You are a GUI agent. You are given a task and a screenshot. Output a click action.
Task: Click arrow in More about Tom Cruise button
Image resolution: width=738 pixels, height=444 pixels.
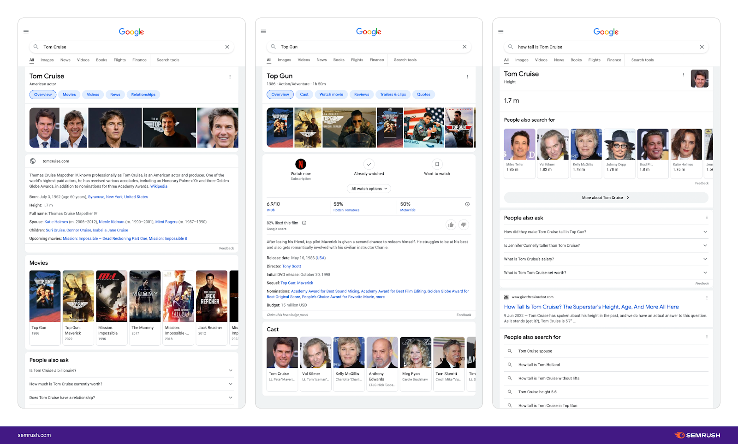[628, 198]
